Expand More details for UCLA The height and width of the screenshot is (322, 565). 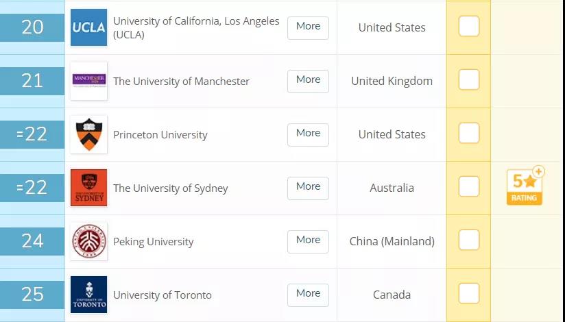308,27
